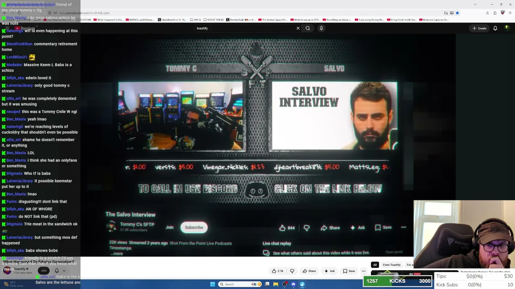Screen dimensions: 515x289
Task: Click Ben_Masta's 'yeah lmao' chat message
Action: 24,119
